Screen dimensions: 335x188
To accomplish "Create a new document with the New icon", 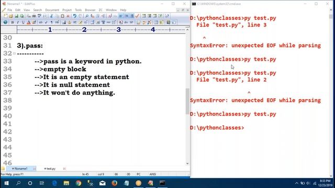I will 6,16.
